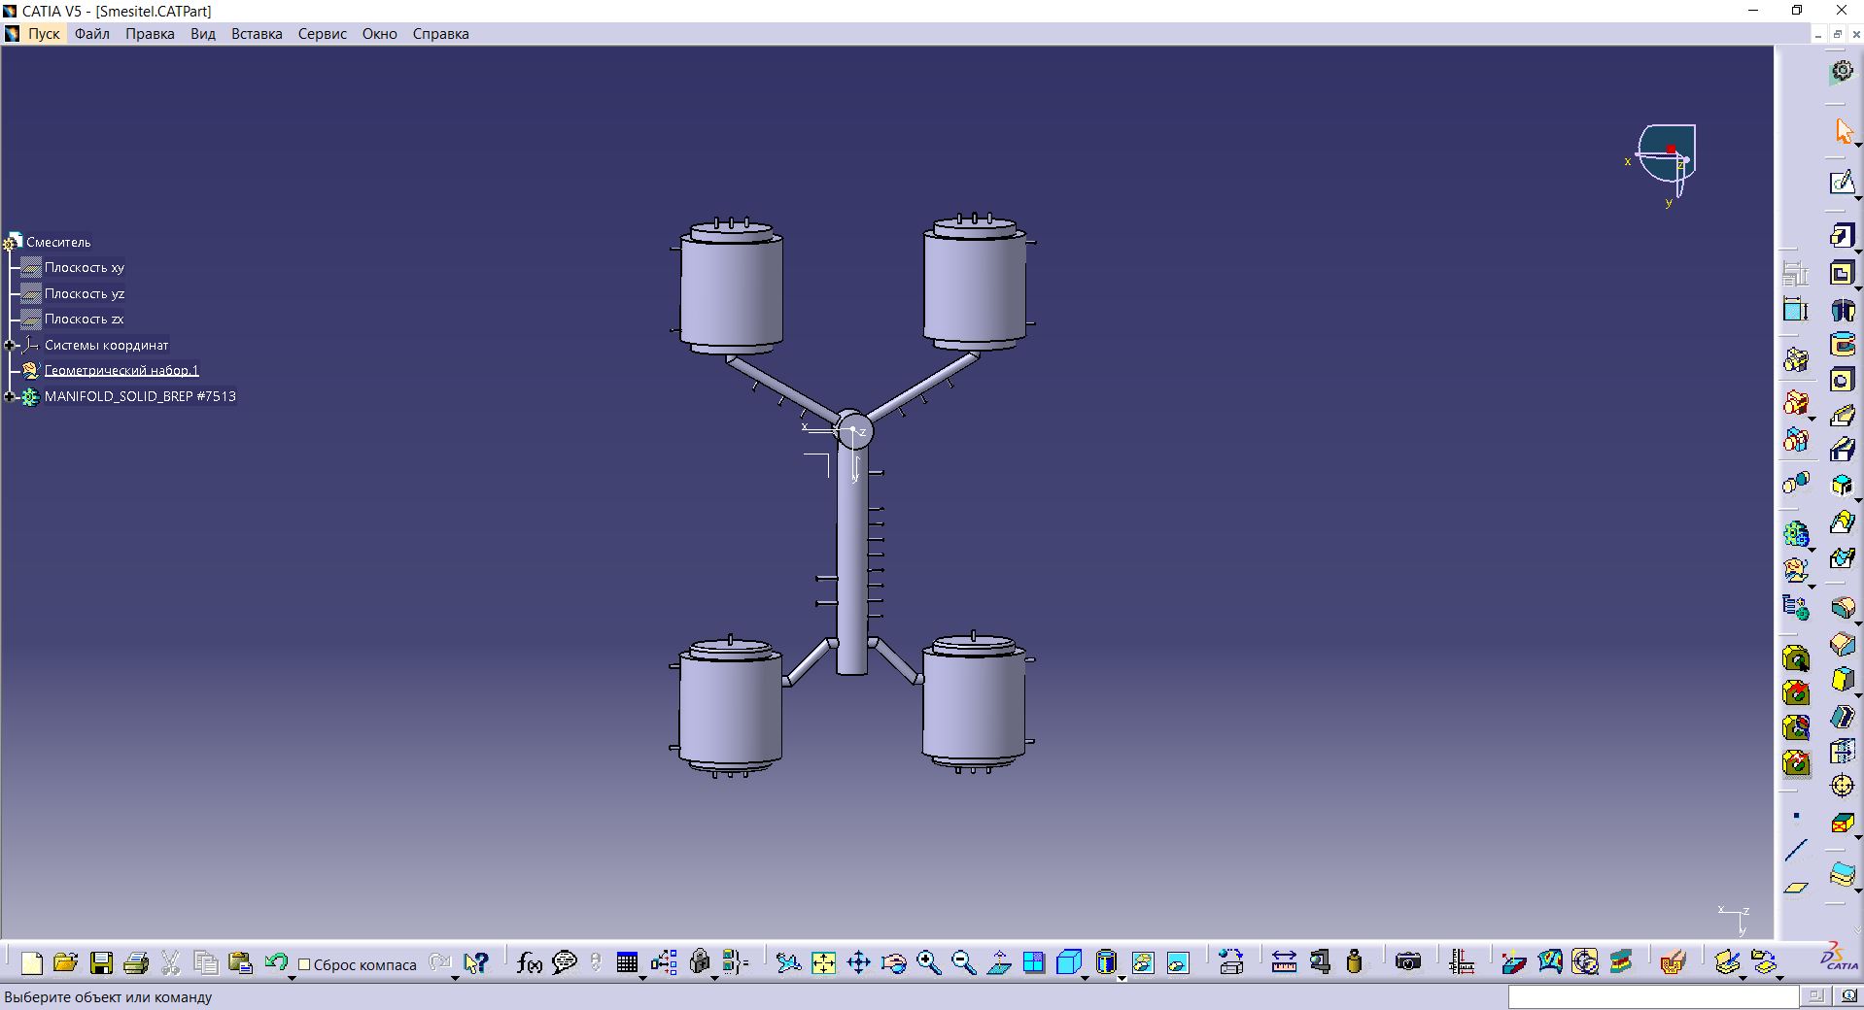Open the Вставка menu
This screenshot has height=1010, width=1864.
pos(257,34)
